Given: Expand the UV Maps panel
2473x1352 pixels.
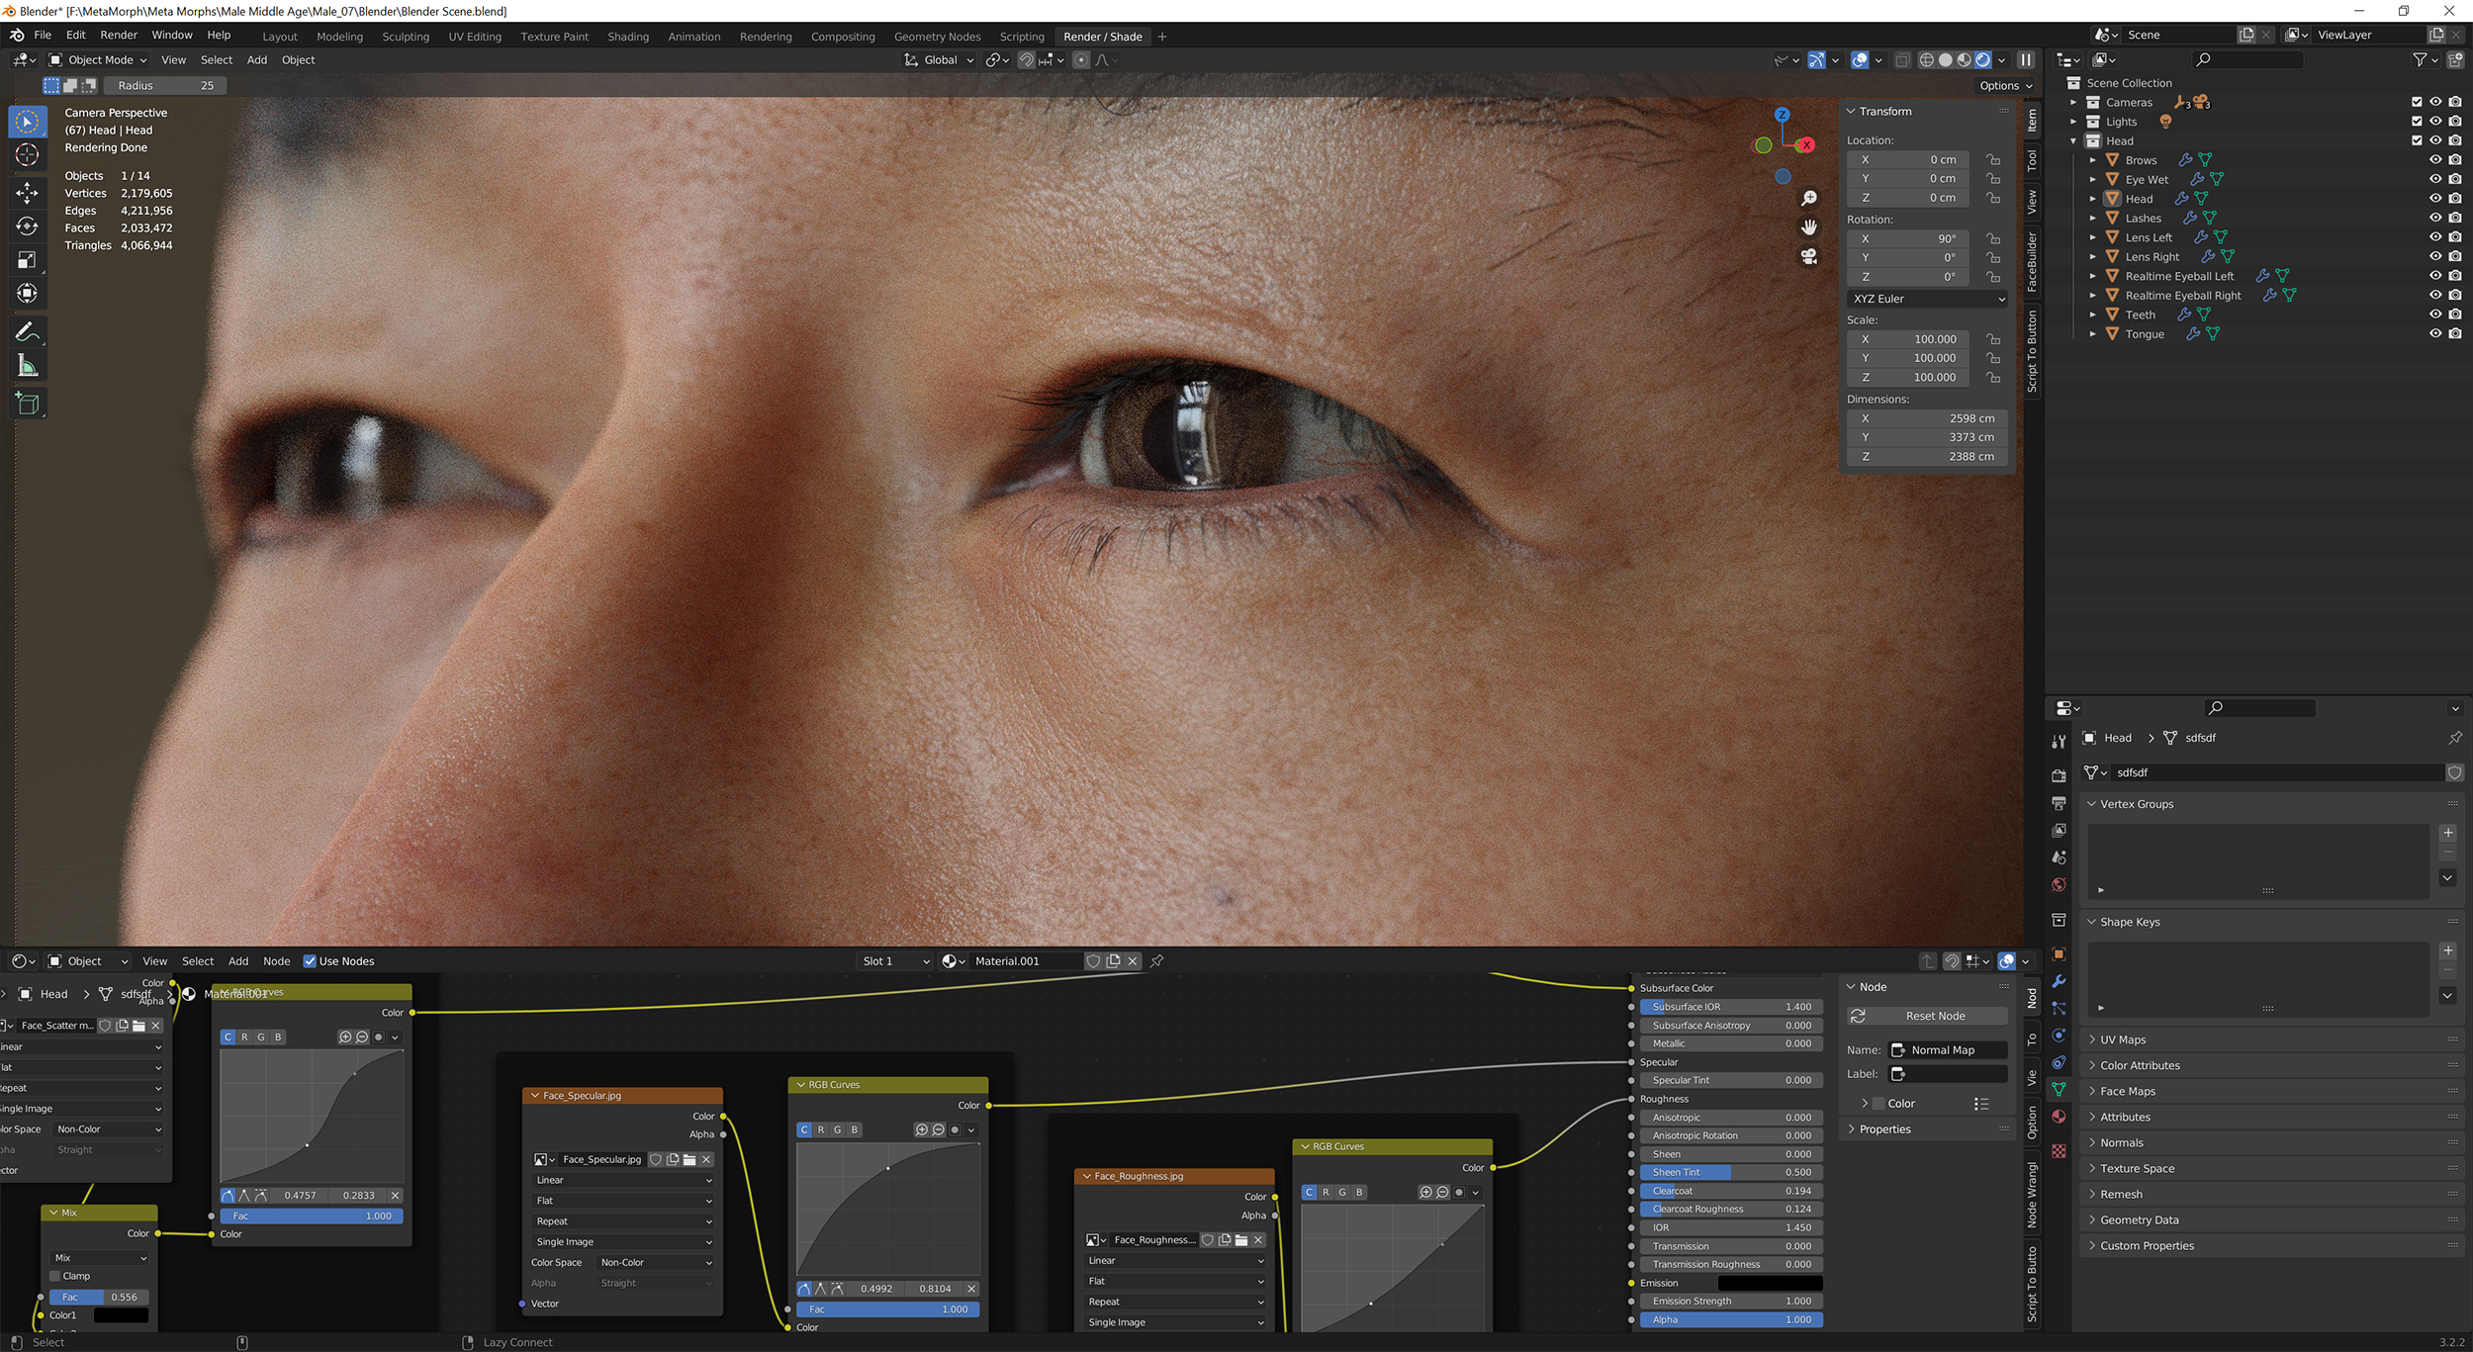Looking at the screenshot, I should click(2123, 1039).
